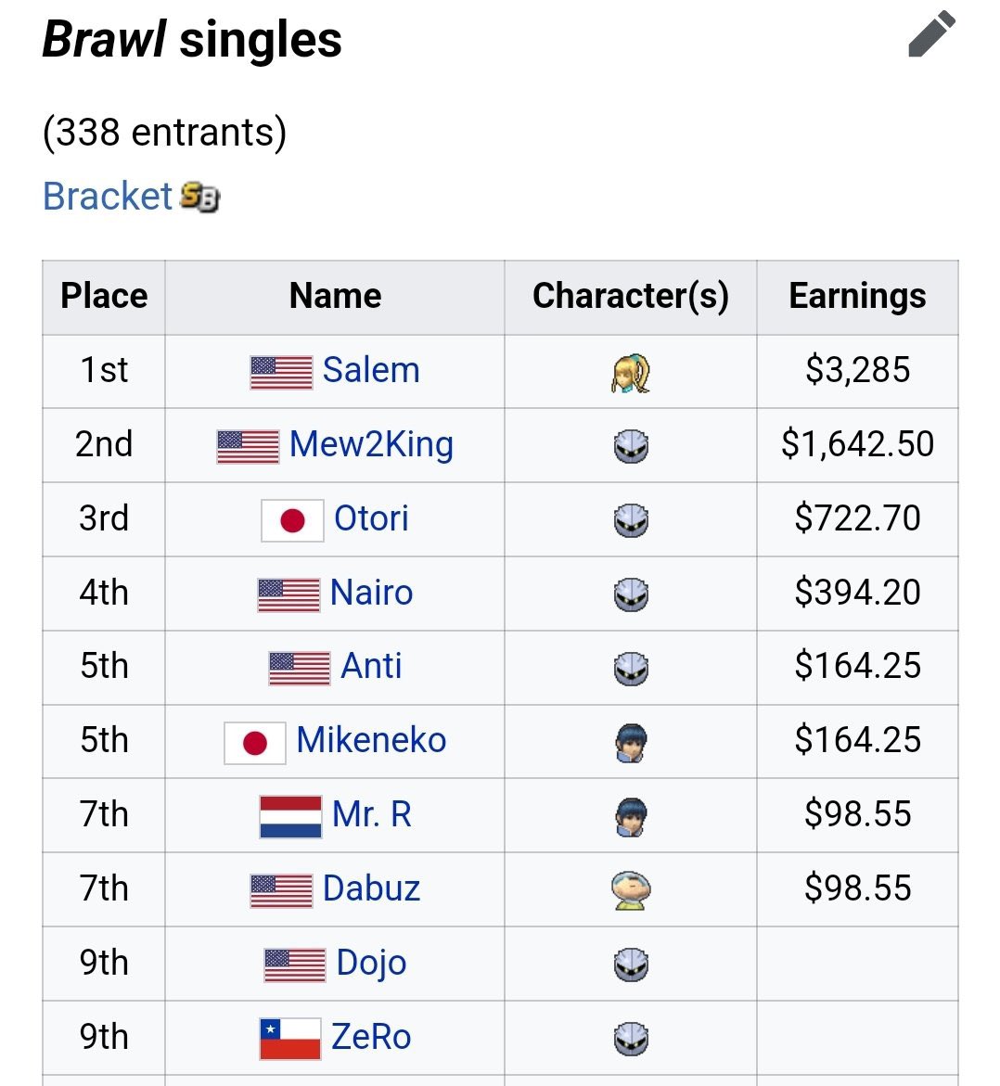Open the Mikeneko player link

[371, 740]
